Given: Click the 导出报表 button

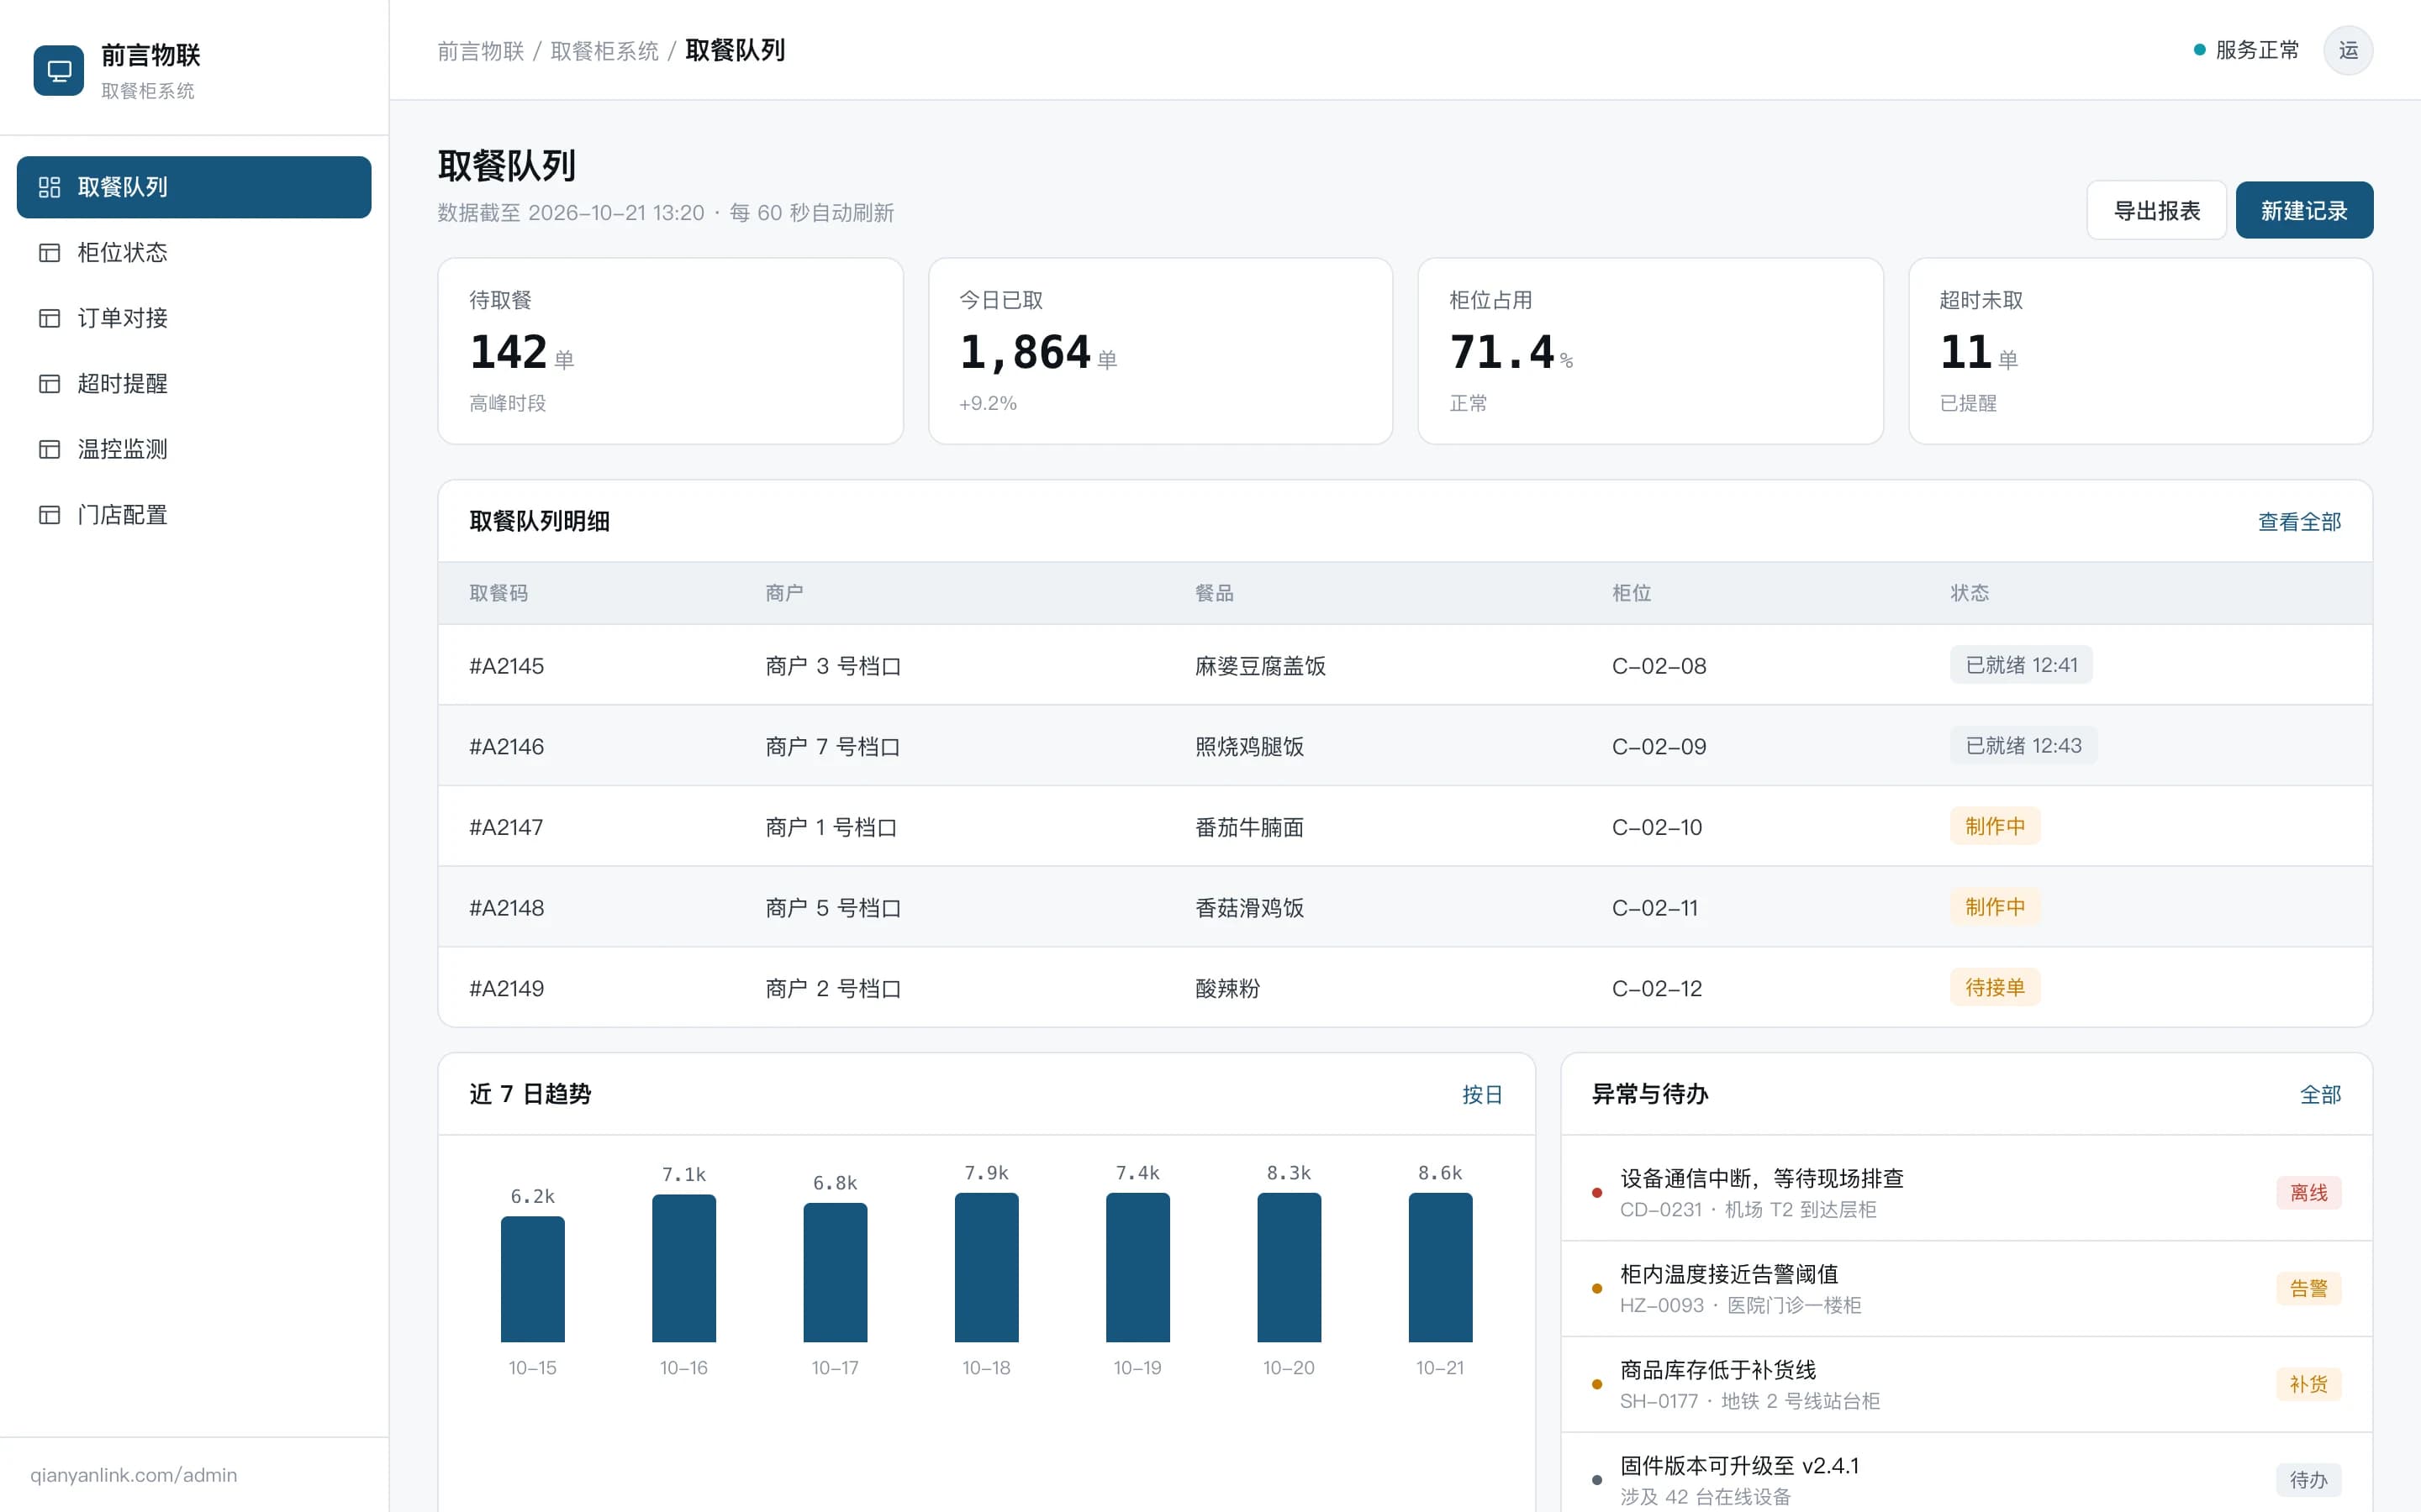Looking at the screenshot, I should point(2156,210).
